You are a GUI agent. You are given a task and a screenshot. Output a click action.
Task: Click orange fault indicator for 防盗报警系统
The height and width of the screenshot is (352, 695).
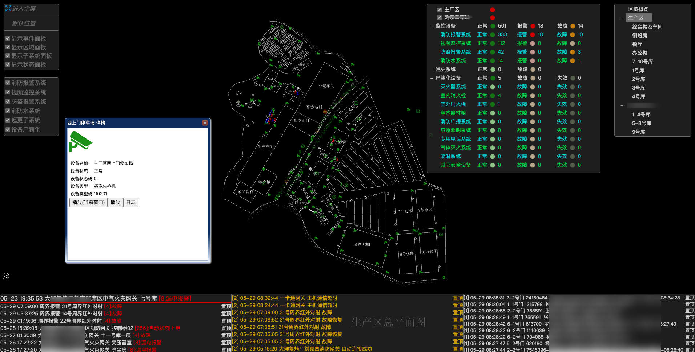(x=573, y=52)
